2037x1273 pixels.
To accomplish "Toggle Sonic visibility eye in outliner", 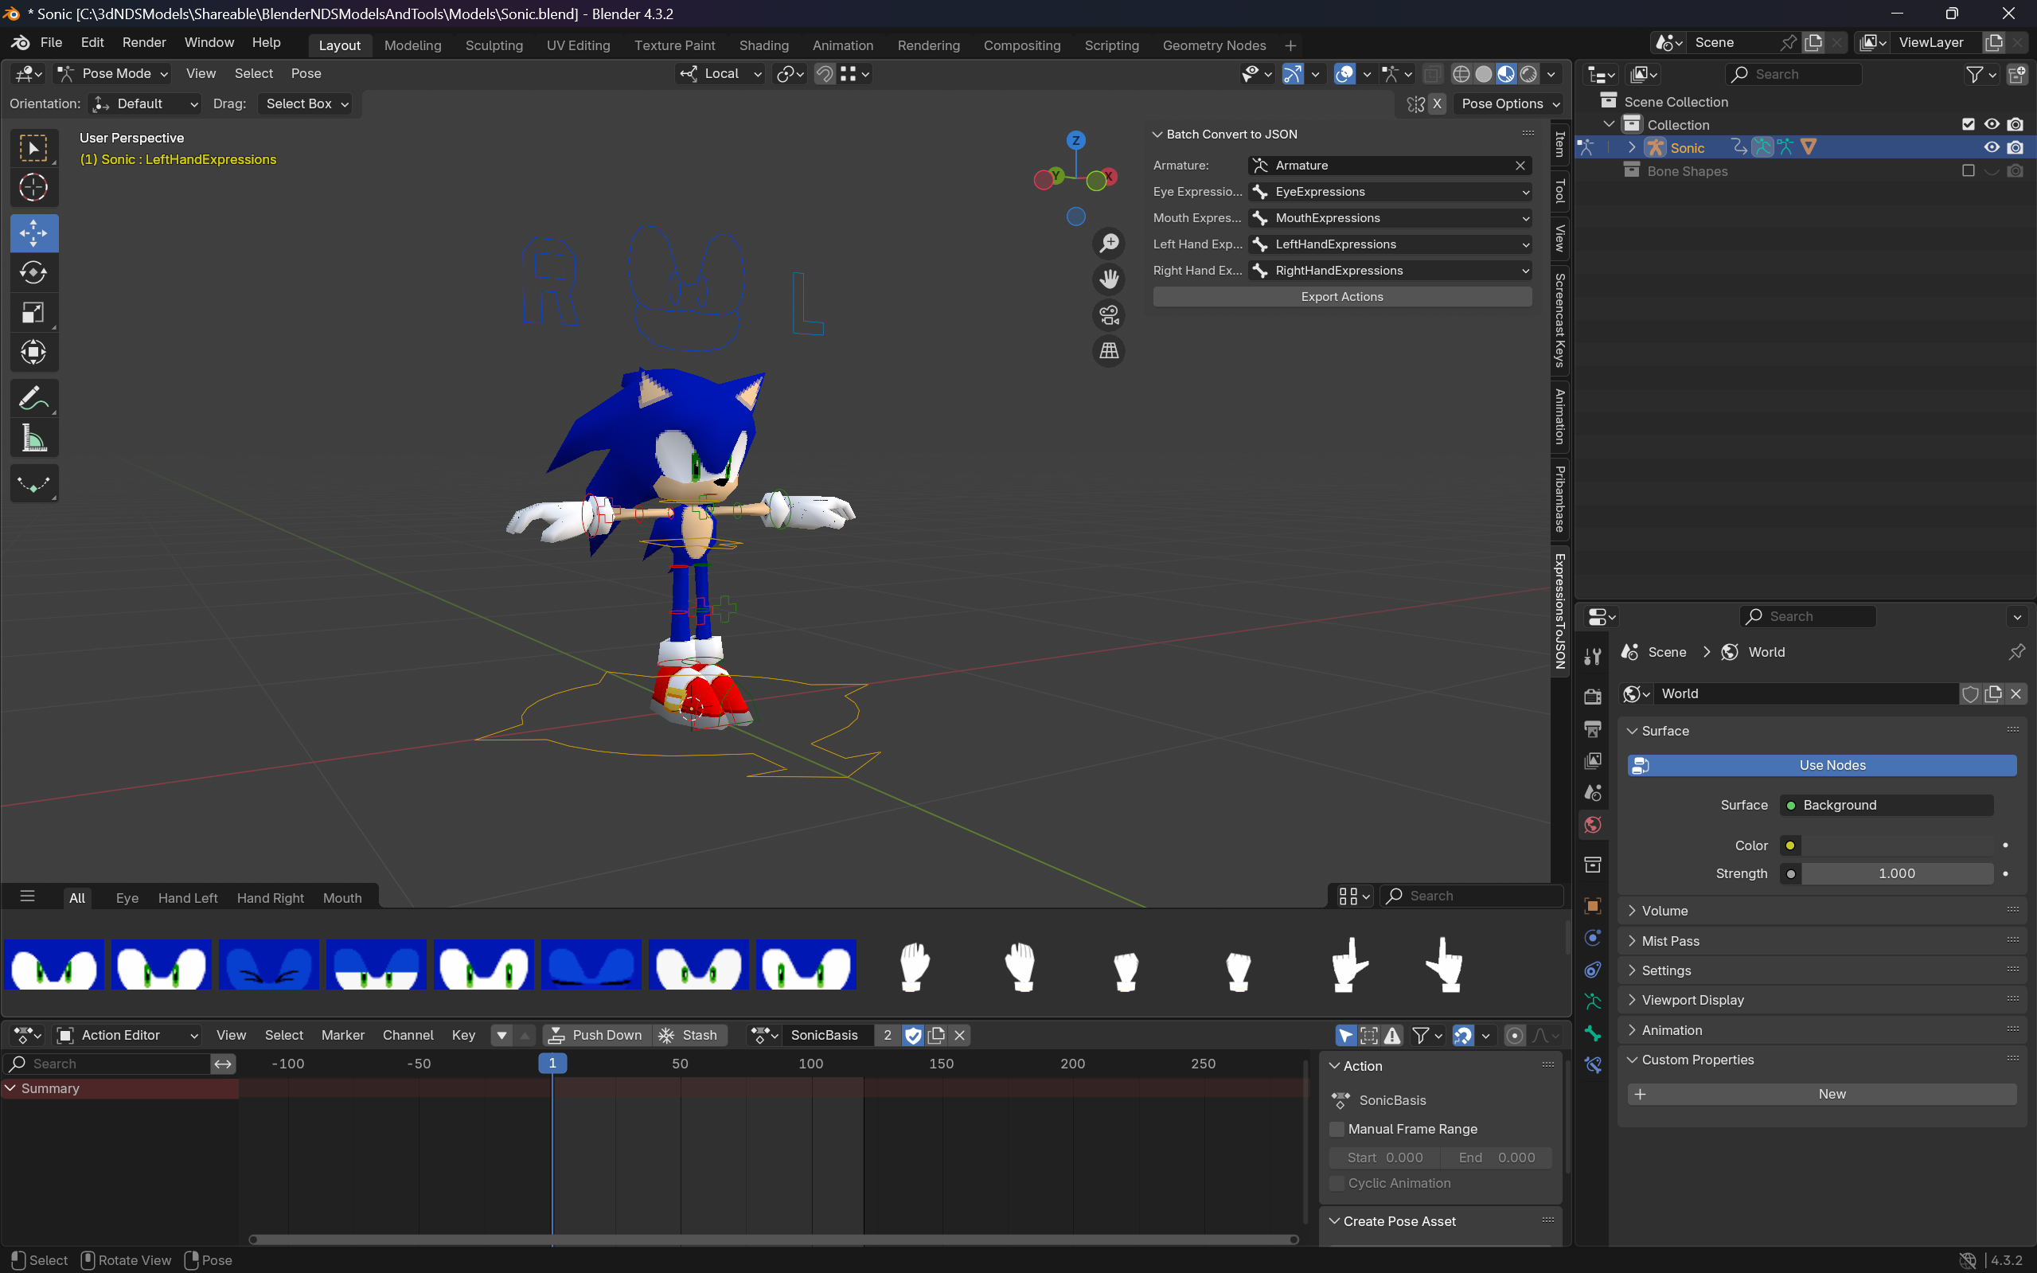I will [1992, 147].
